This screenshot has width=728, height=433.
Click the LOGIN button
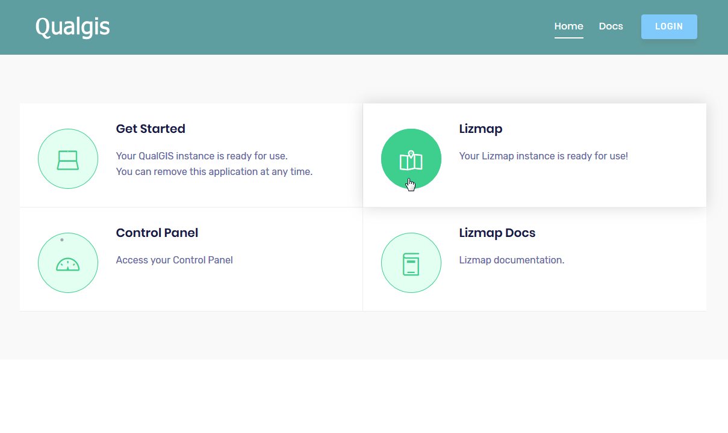(669, 26)
